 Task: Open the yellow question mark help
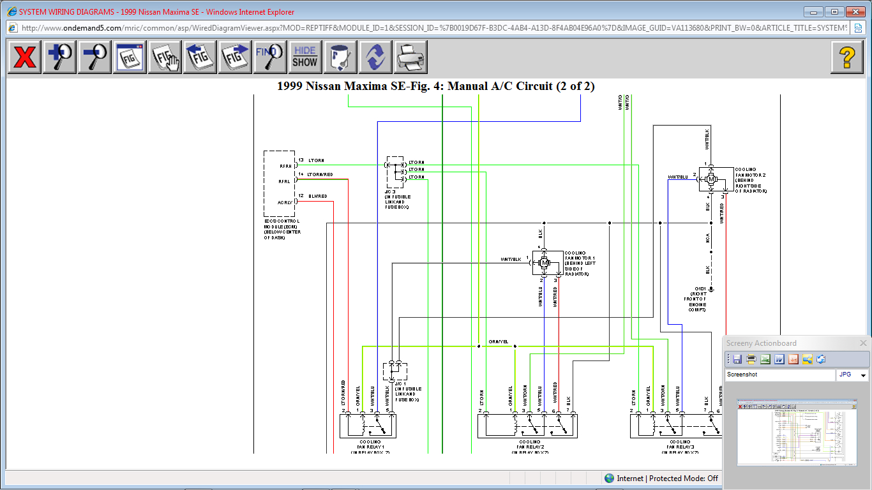pos(846,57)
